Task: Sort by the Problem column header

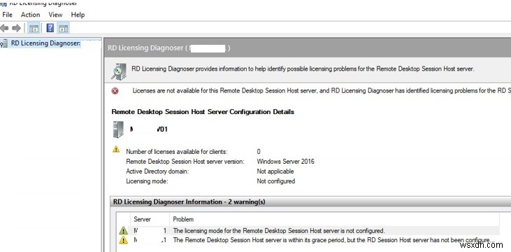Action: click(x=183, y=219)
